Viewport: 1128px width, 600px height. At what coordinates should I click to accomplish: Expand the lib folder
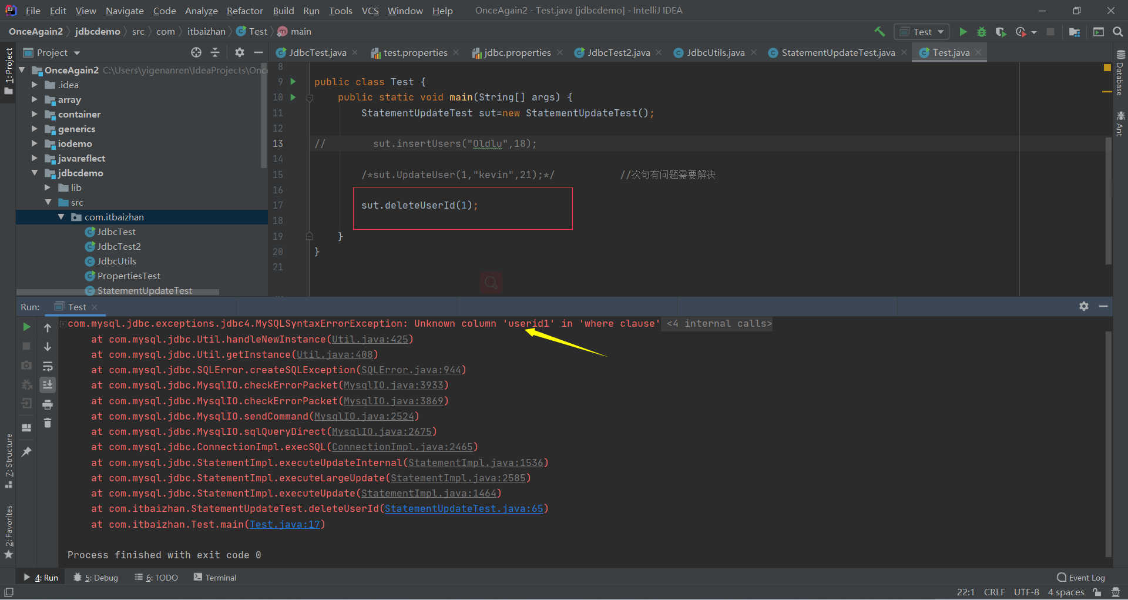48,187
